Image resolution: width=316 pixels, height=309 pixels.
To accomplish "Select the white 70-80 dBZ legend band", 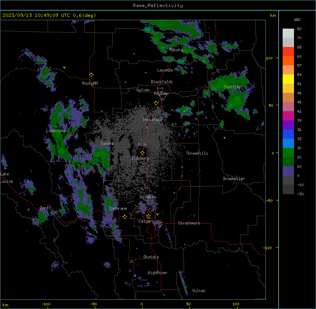I will point(288,33).
